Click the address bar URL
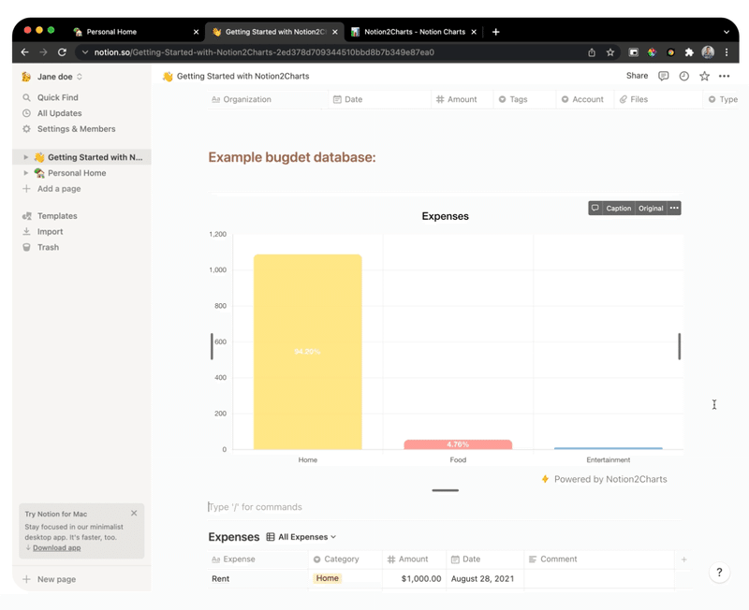The image size is (749, 610). (264, 52)
